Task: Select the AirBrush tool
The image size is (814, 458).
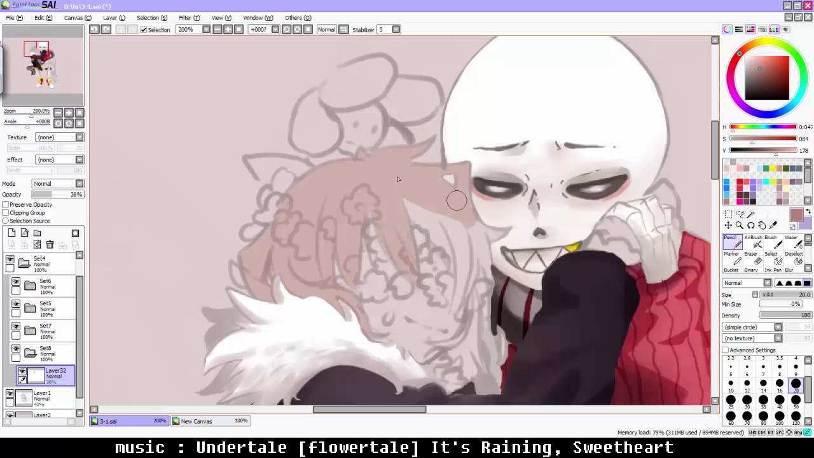Action: tap(752, 242)
